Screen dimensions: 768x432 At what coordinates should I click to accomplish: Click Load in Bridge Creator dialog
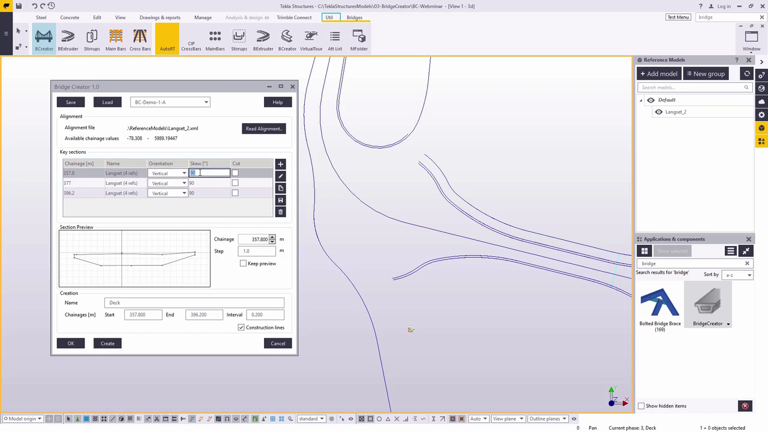click(107, 102)
